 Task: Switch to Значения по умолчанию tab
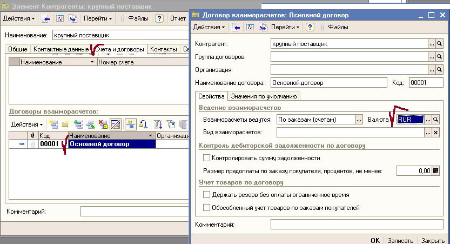point(264,96)
